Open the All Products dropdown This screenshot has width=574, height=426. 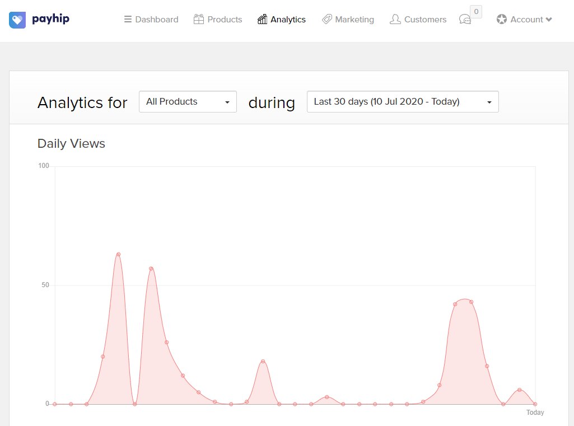coord(188,102)
